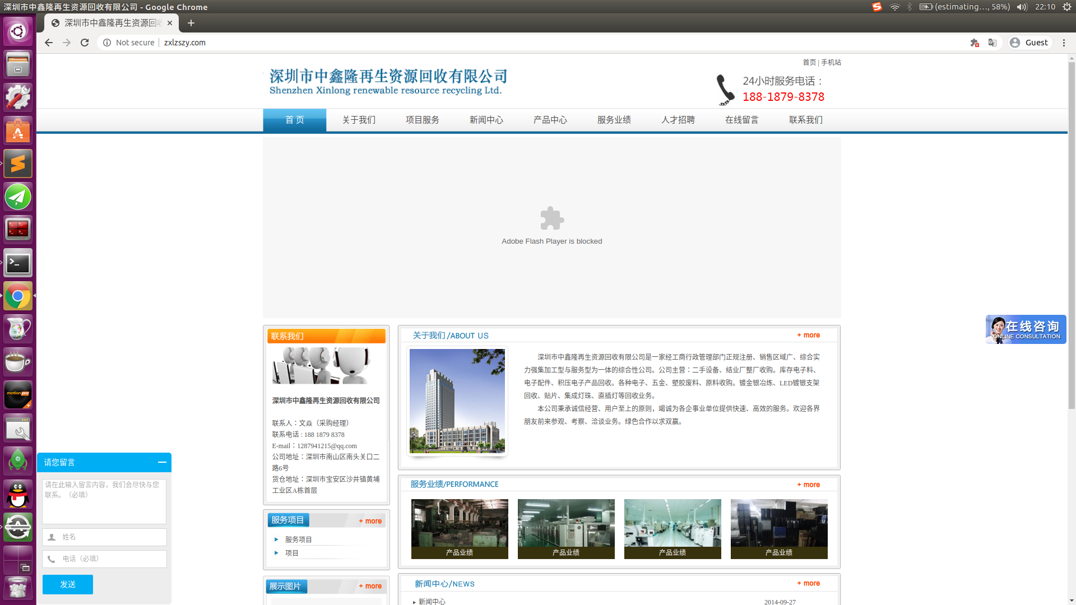The height and width of the screenshot is (605, 1076).
Task: Open Sublime Text from the dock
Action: pyautogui.click(x=18, y=164)
